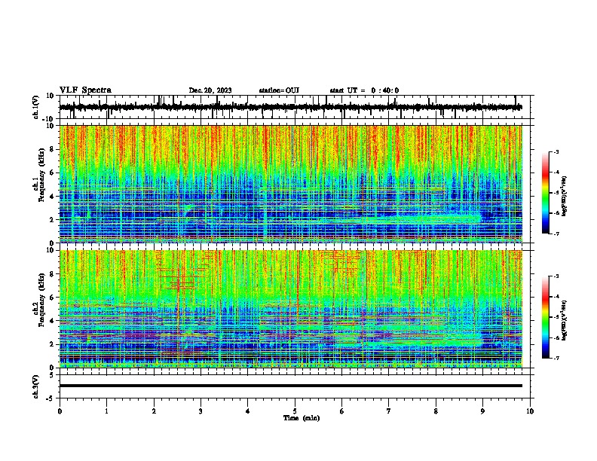Click the "start UT = 0:40:0" header text

(x=364, y=90)
